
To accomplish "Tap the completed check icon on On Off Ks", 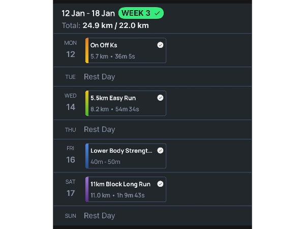I will 160,45.
